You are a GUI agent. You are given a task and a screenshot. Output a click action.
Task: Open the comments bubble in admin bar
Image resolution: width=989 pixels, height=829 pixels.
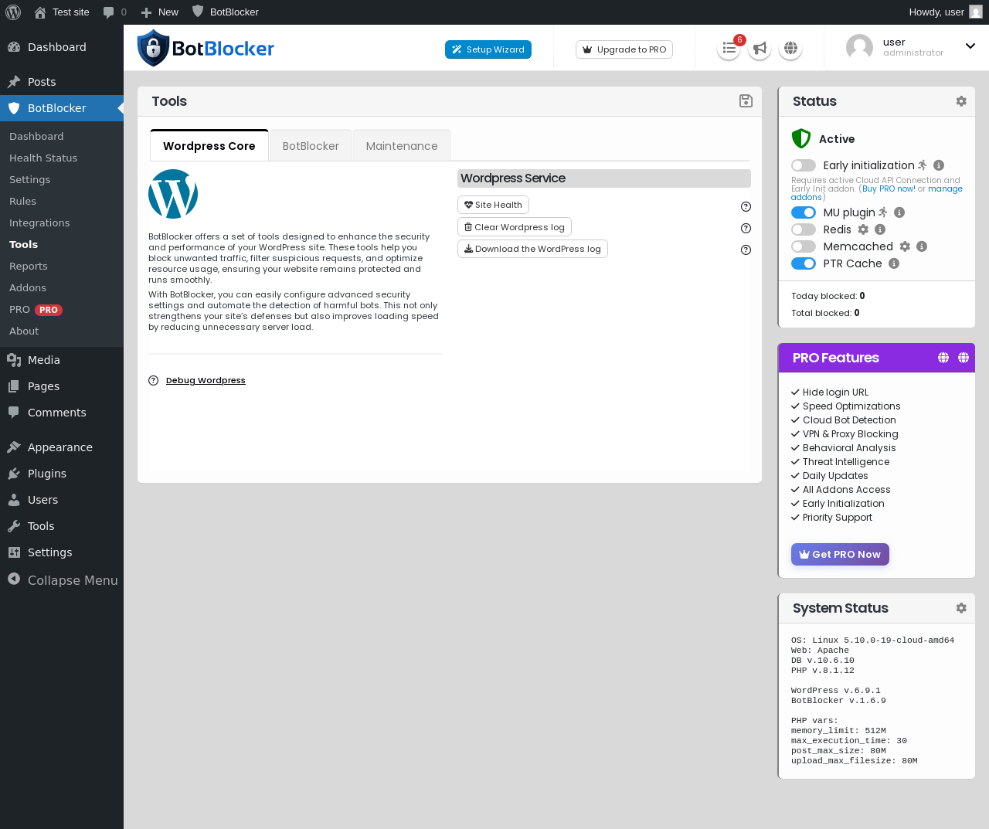coord(114,12)
